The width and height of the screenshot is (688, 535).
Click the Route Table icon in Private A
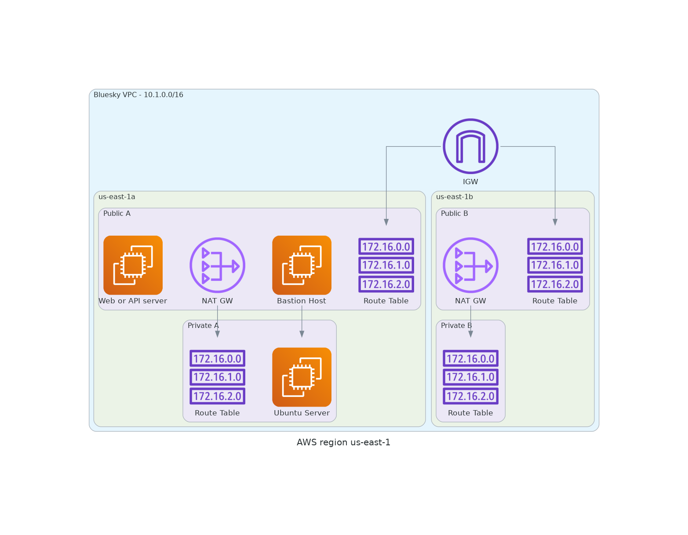pyautogui.click(x=217, y=377)
